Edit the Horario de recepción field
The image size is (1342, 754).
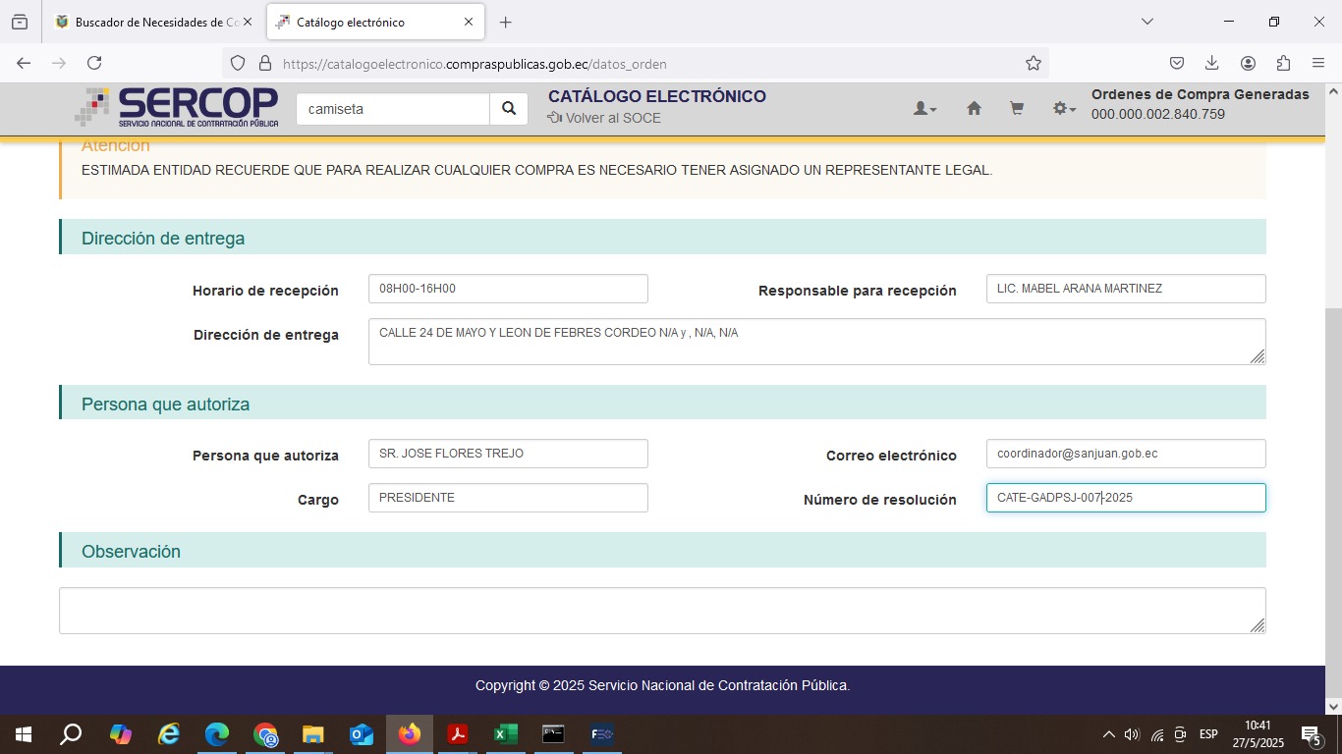(507, 289)
